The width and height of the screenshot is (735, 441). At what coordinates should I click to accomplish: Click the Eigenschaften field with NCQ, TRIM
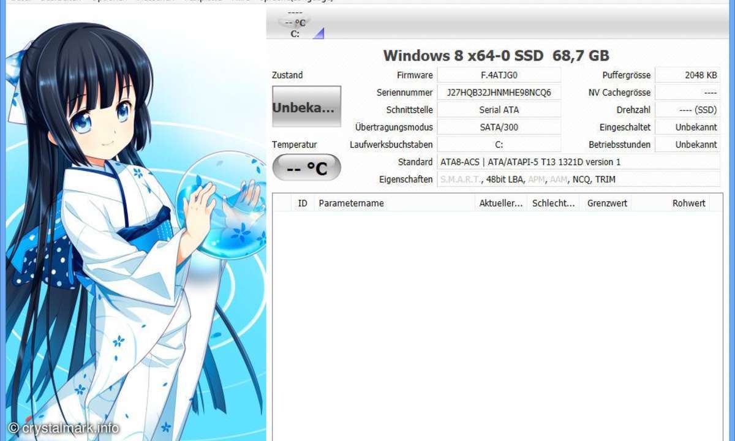click(x=579, y=179)
